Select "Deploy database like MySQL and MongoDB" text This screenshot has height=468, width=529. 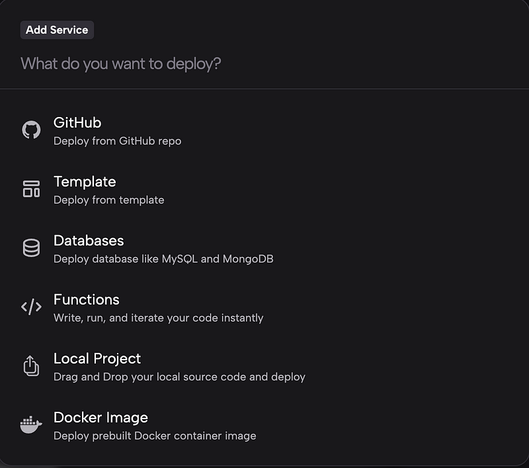coord(163,259)
